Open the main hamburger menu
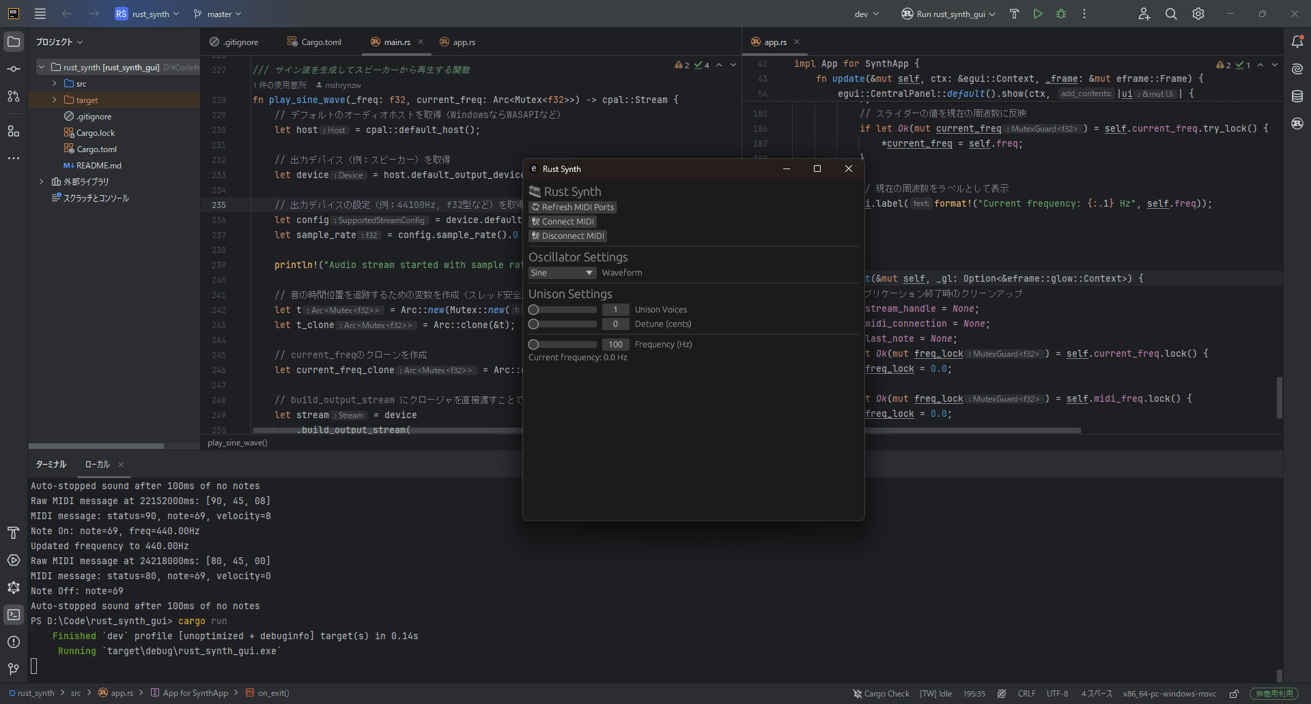Viewport: 1311px width, 704px height. tap(40, 14)
